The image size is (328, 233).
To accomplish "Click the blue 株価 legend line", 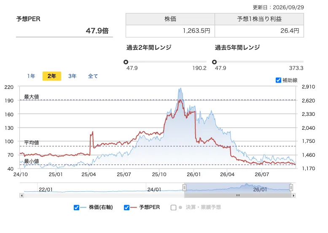I will coord(83,207).
